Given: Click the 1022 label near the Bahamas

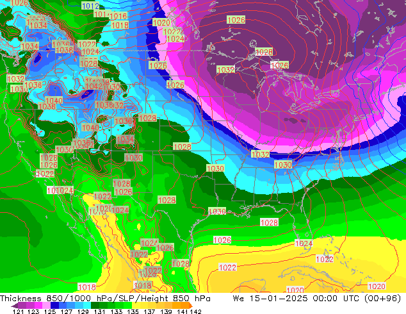Looking at the screenshot, I should pyautogui.click(x=325, y=259).
